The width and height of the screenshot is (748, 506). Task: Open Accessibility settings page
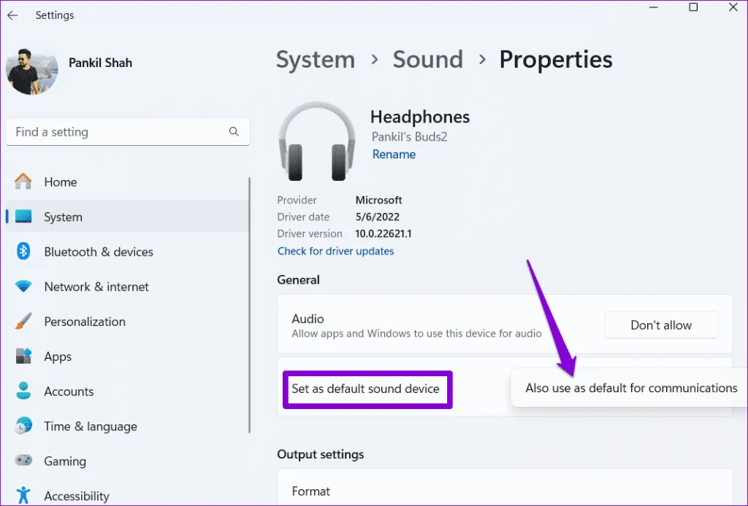[76, 496]
